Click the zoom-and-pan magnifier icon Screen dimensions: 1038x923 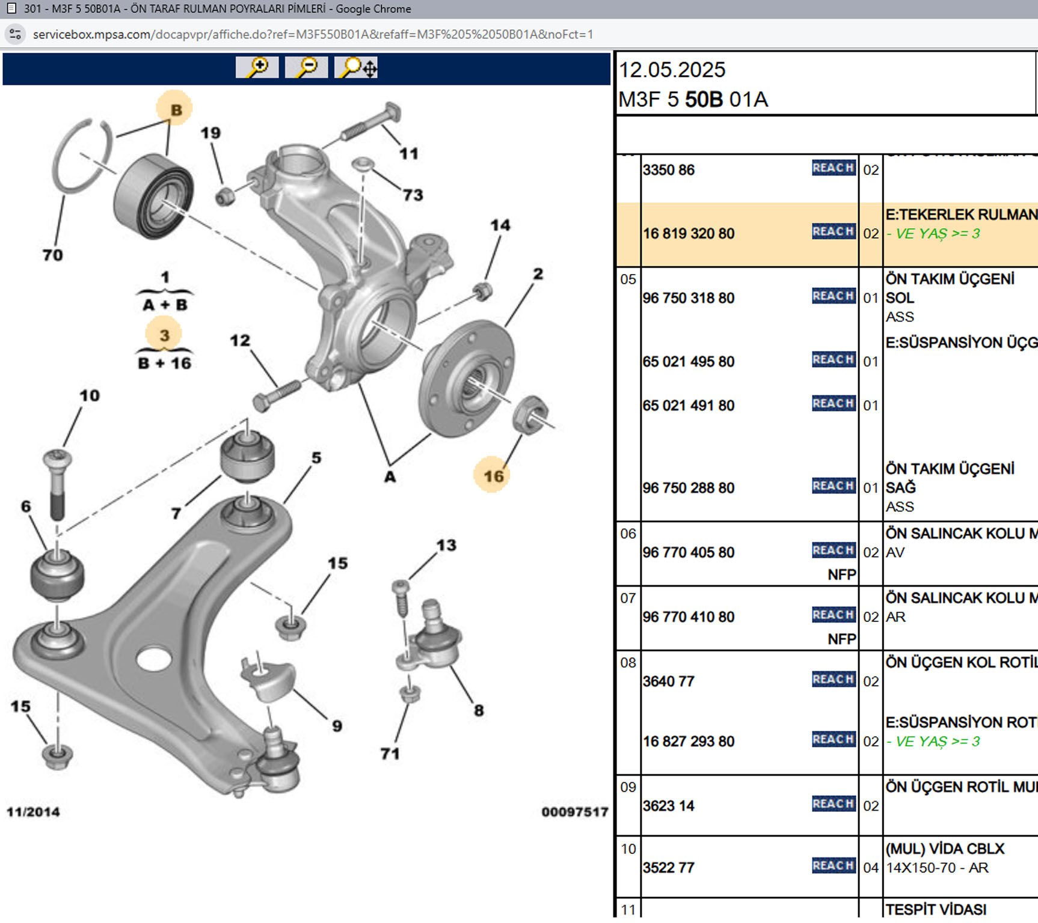(x=357, y=67)
